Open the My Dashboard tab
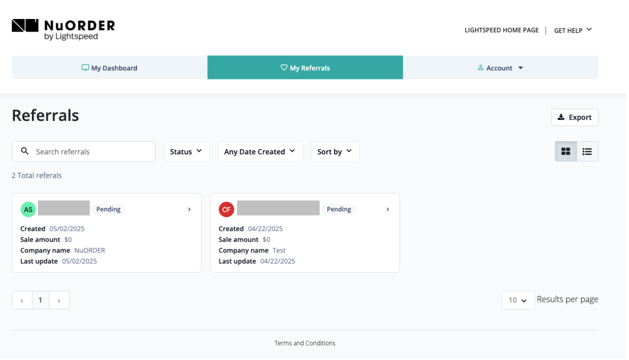 click(109, 68)
